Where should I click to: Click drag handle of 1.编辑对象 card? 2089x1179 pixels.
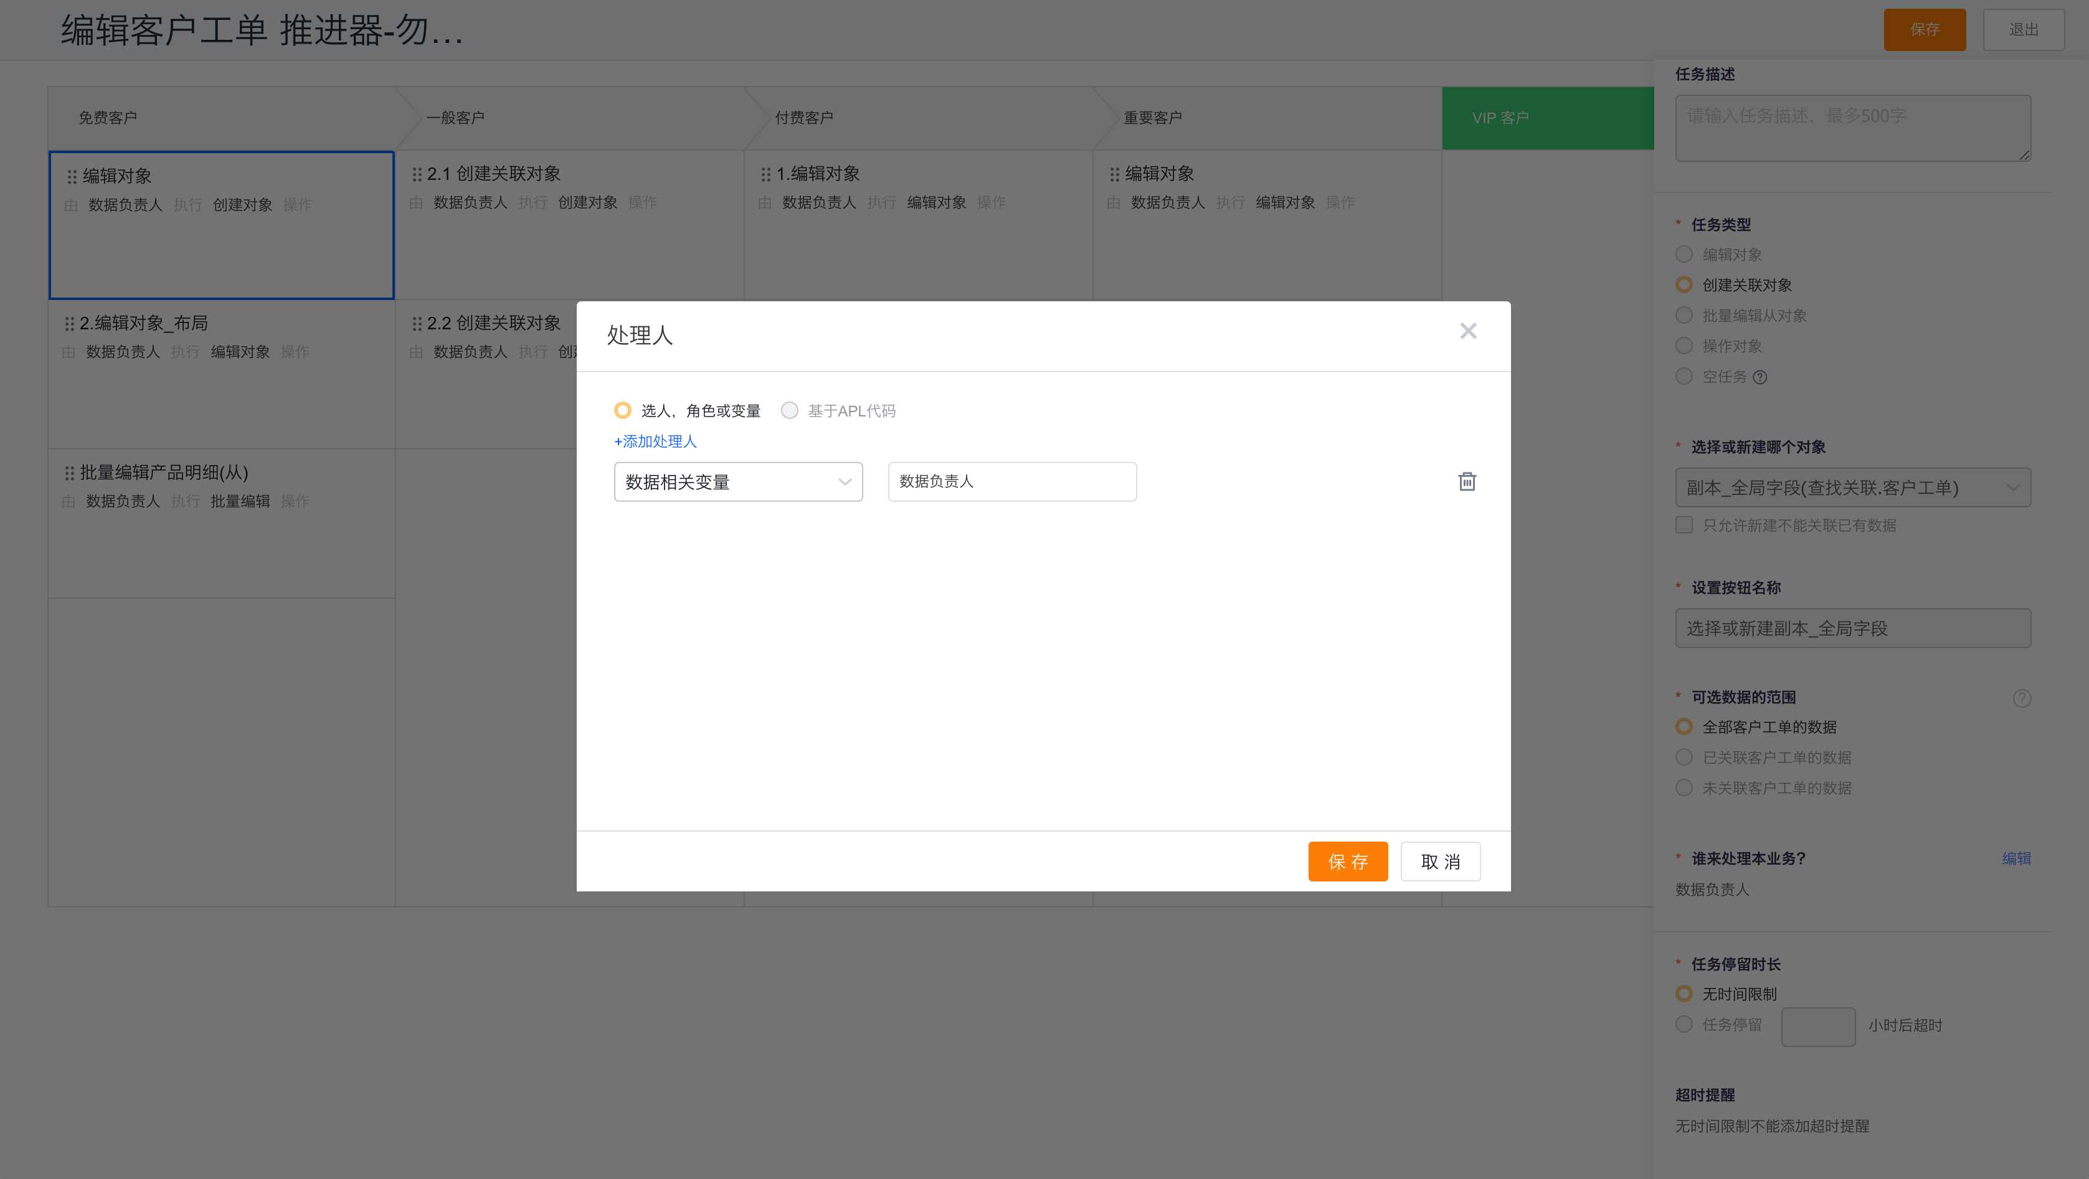pyautogui.click(x=765, y=174)
